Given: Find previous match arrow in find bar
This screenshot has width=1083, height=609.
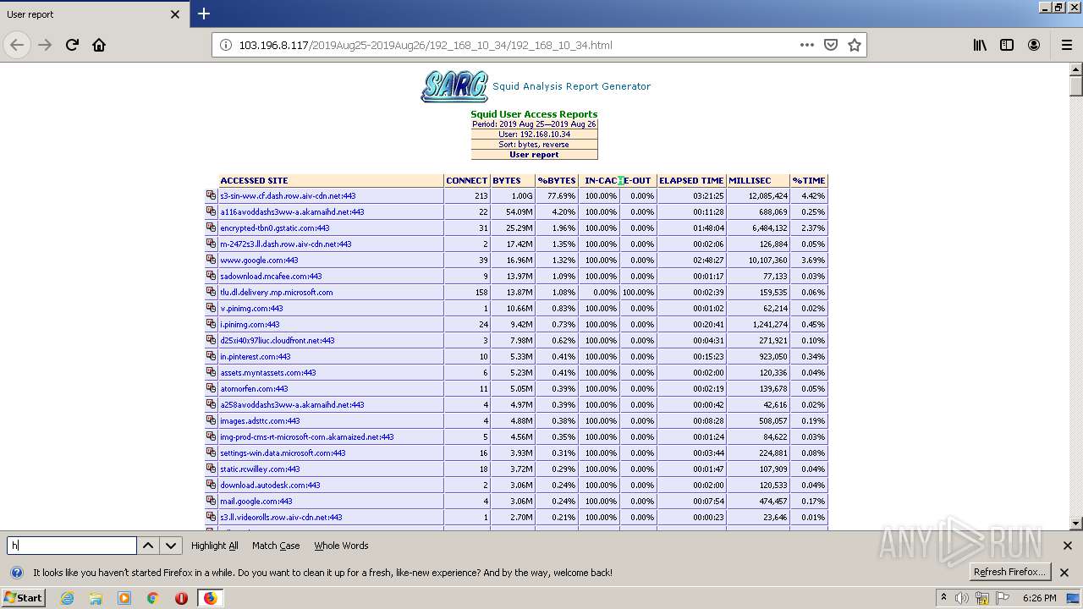Looking at the screenshot, I should pyautogui.click(x=148, y=546).
